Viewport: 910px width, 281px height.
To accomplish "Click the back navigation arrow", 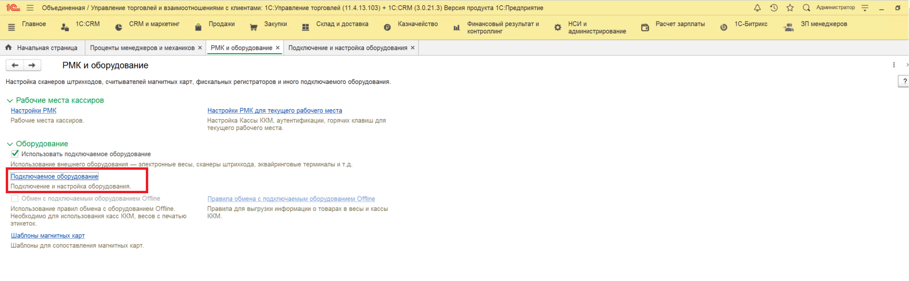I will [x=15, y=65].
